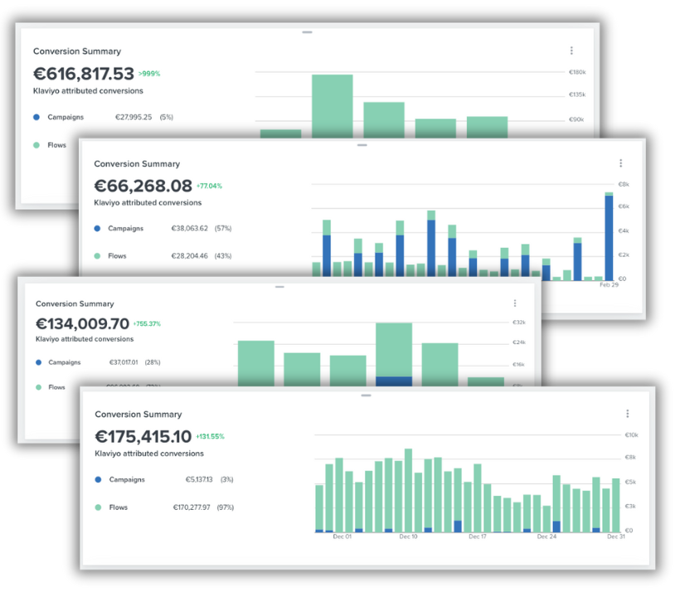The height and width of the screenshot is (592, 675).
Task: Expand options menu on the €134,009.70 card
Action: tap(515, 303)
